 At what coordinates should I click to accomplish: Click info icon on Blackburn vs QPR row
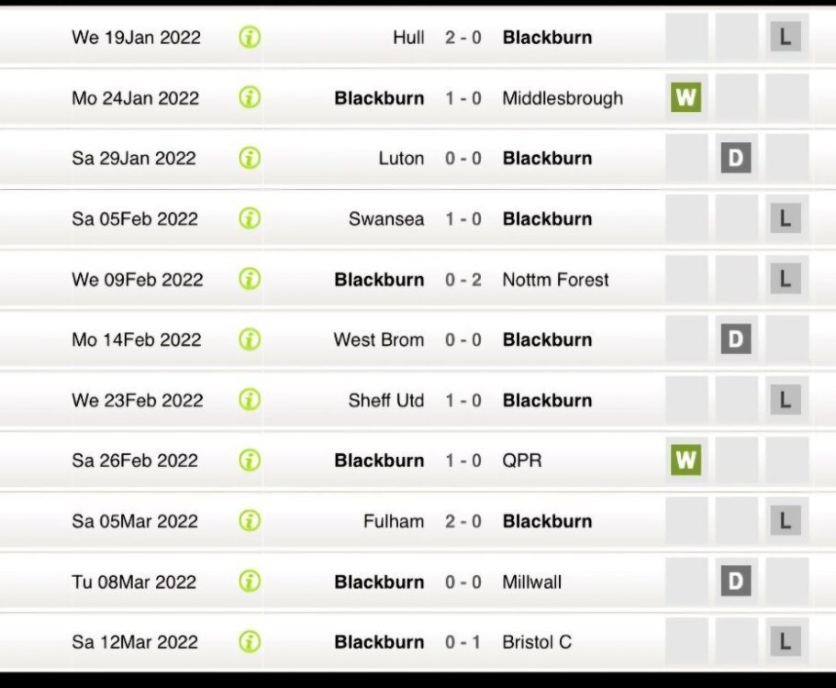tap(250, 461)
